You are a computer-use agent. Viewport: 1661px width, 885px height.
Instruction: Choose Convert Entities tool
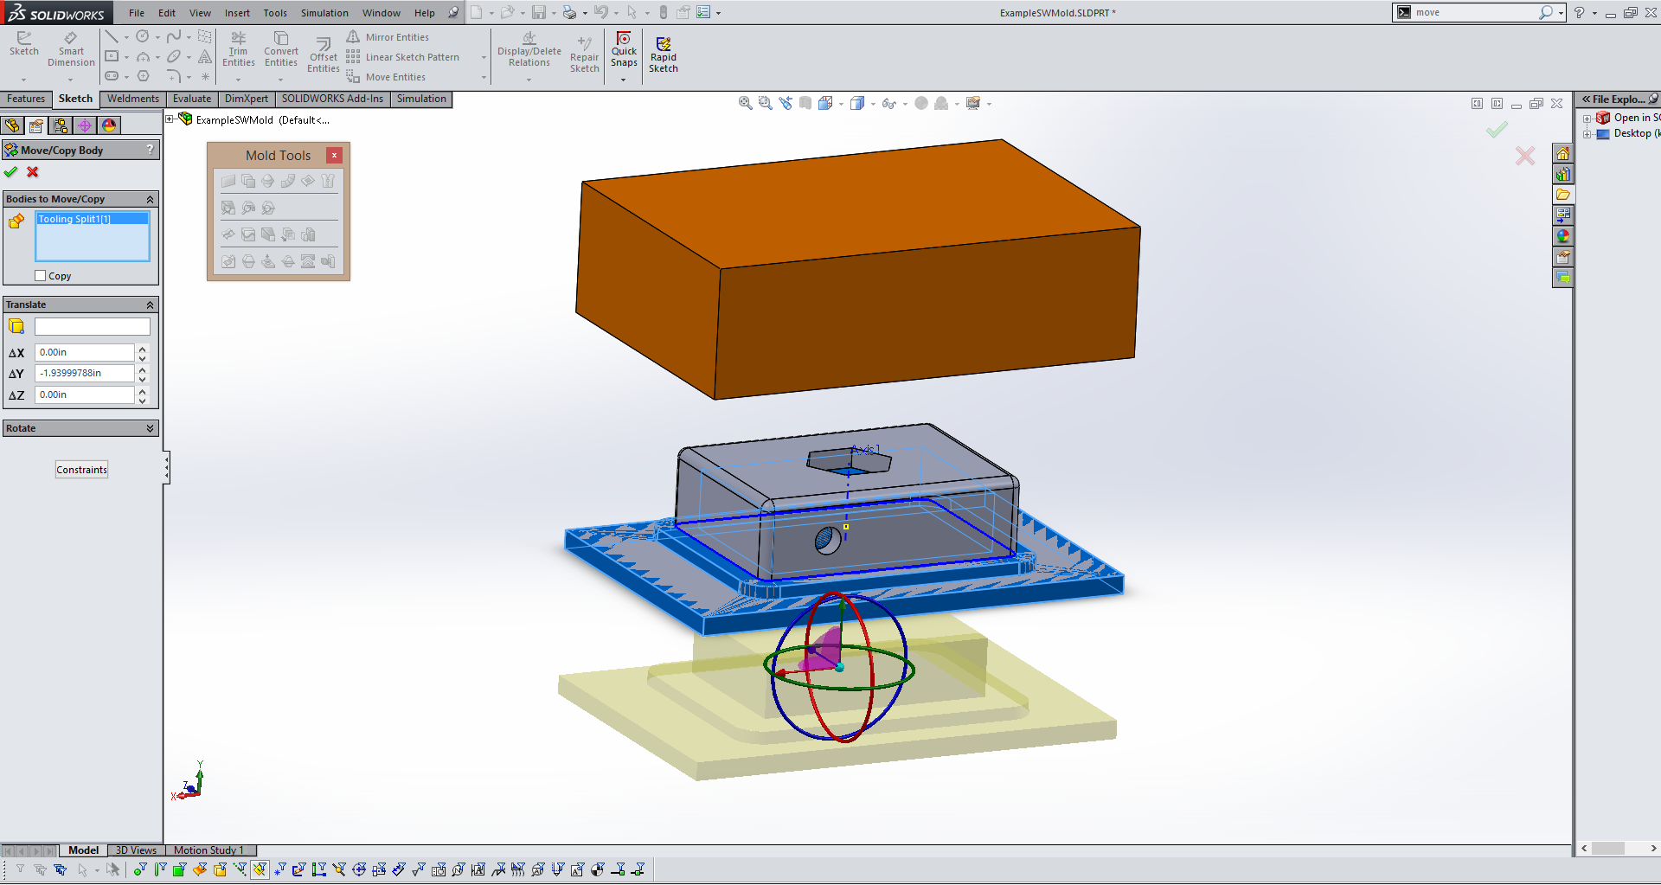[281, 49]
